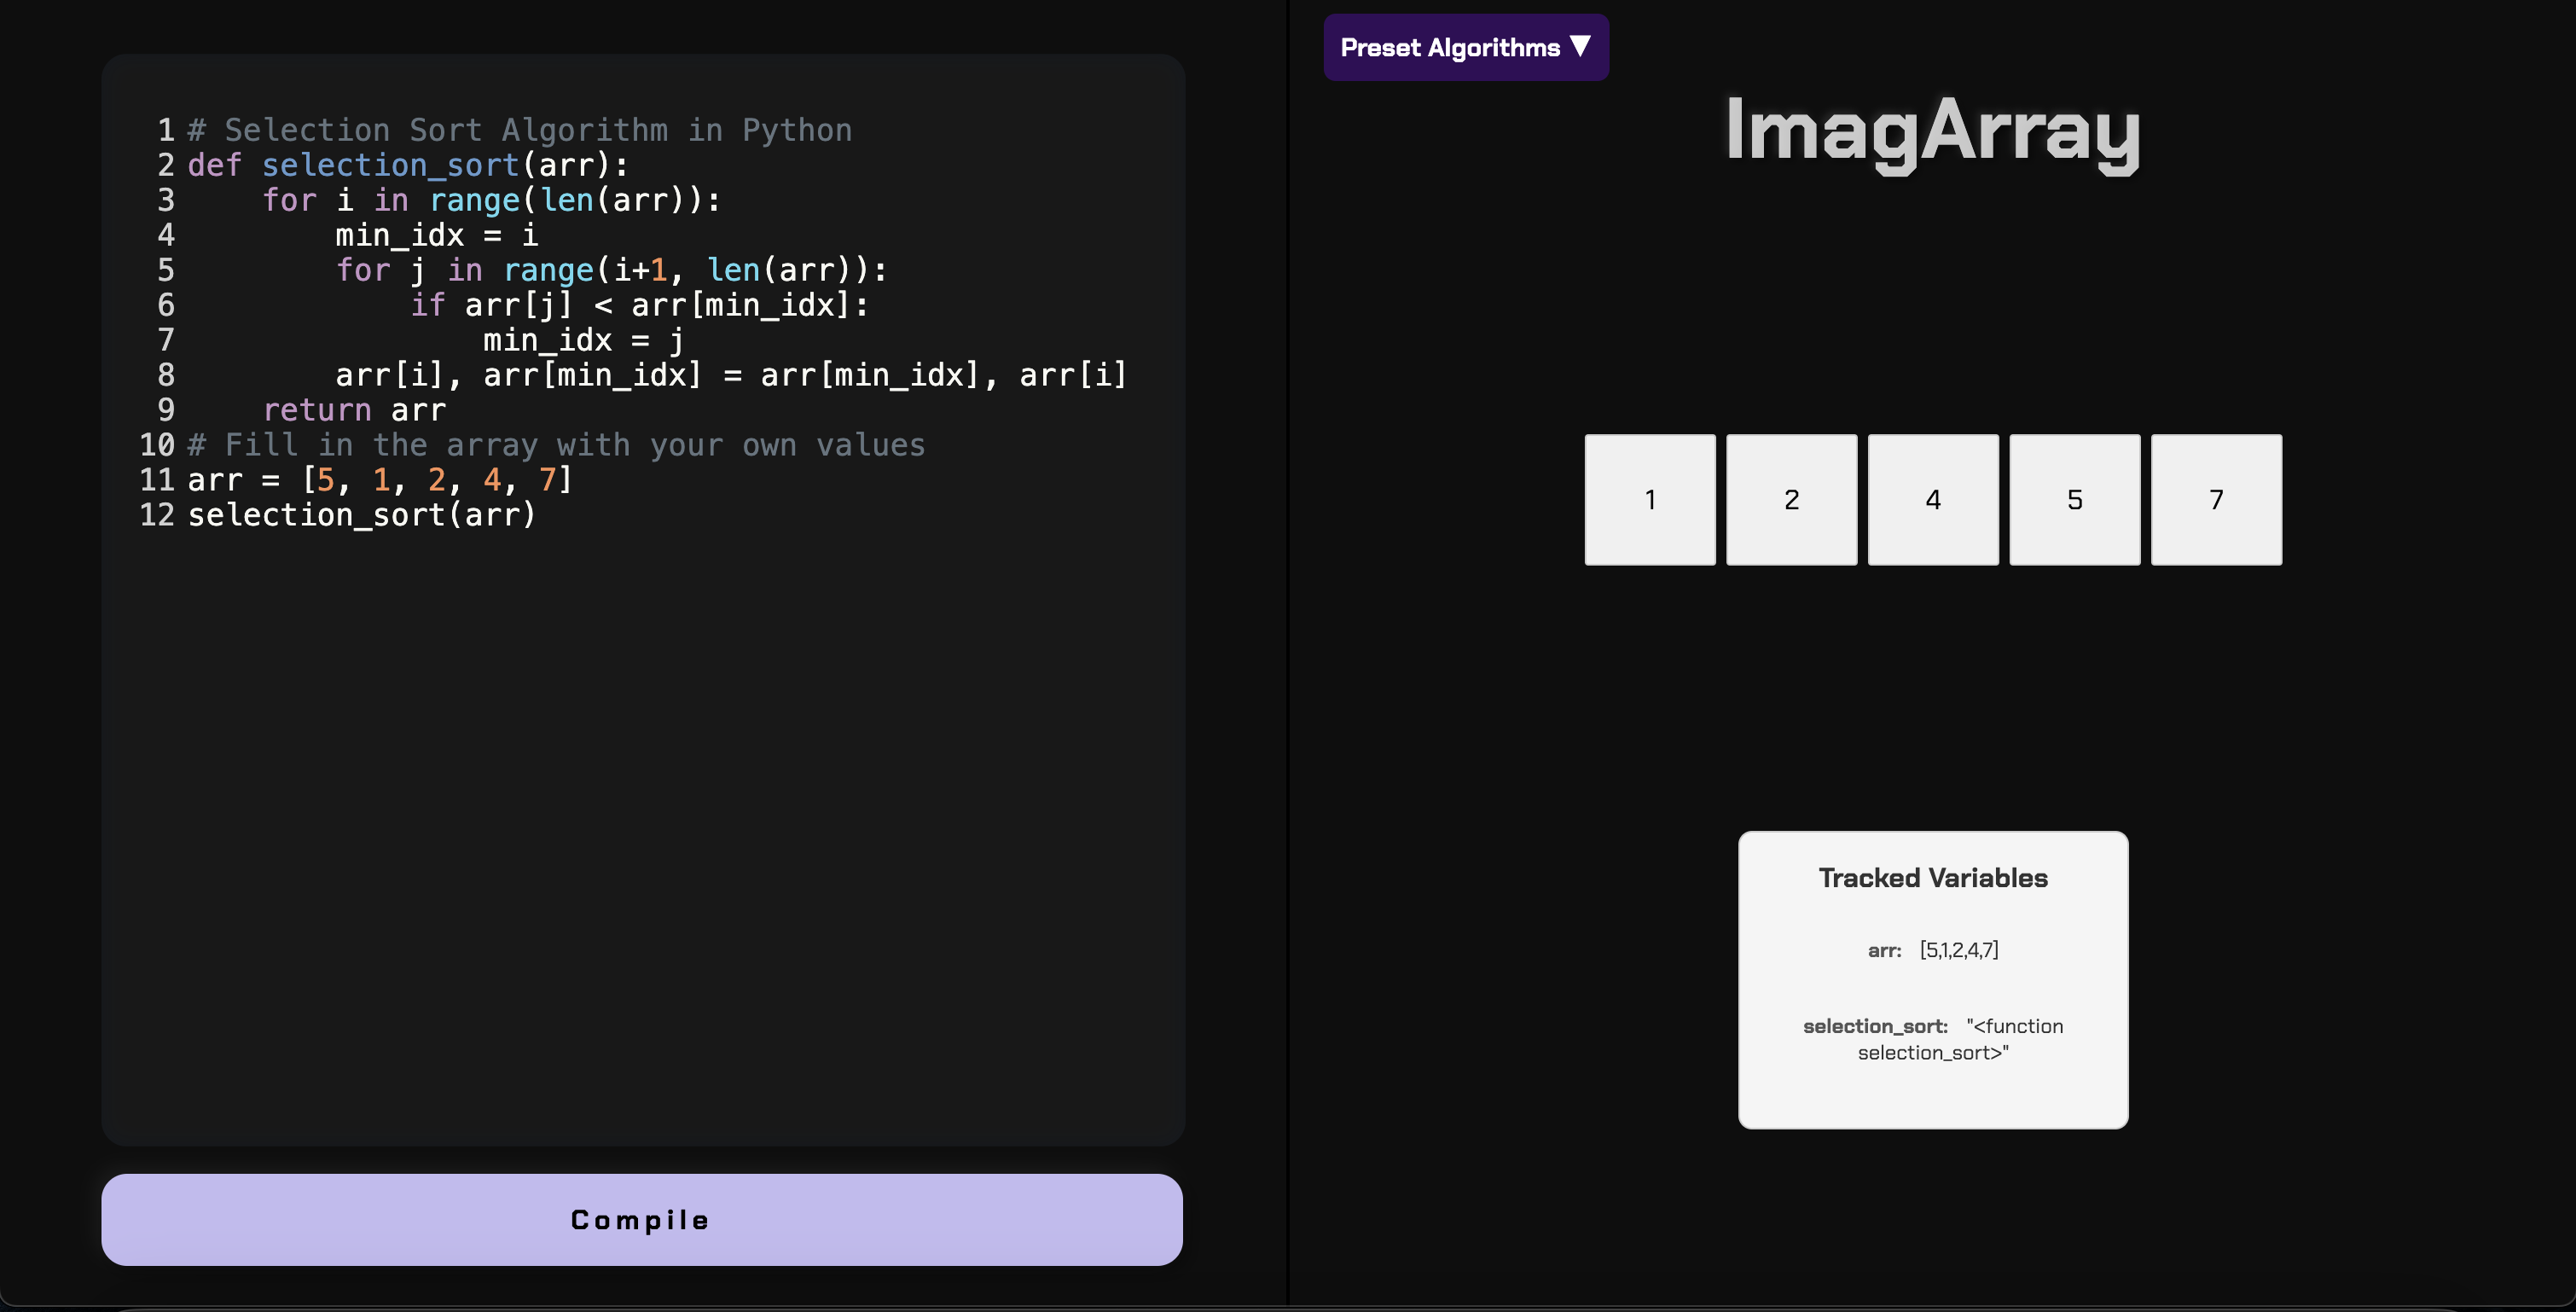This screenshot has width=2576, height=1312.
Task: Click the swap statement code line
Action: pos(730,375)
